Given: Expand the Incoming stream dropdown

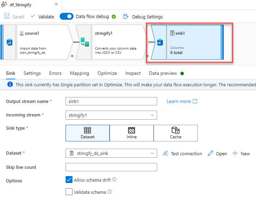Looking at the screenshot, I should tap(152, 115).
